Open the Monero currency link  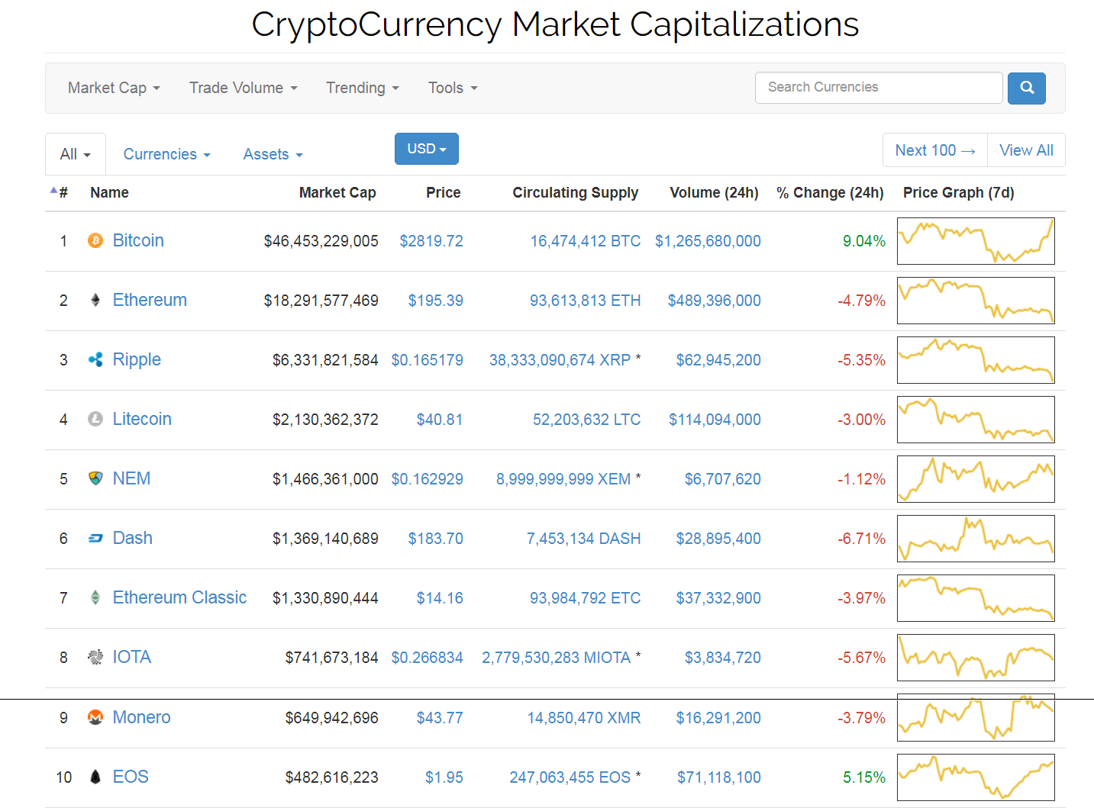pos(141,718)
